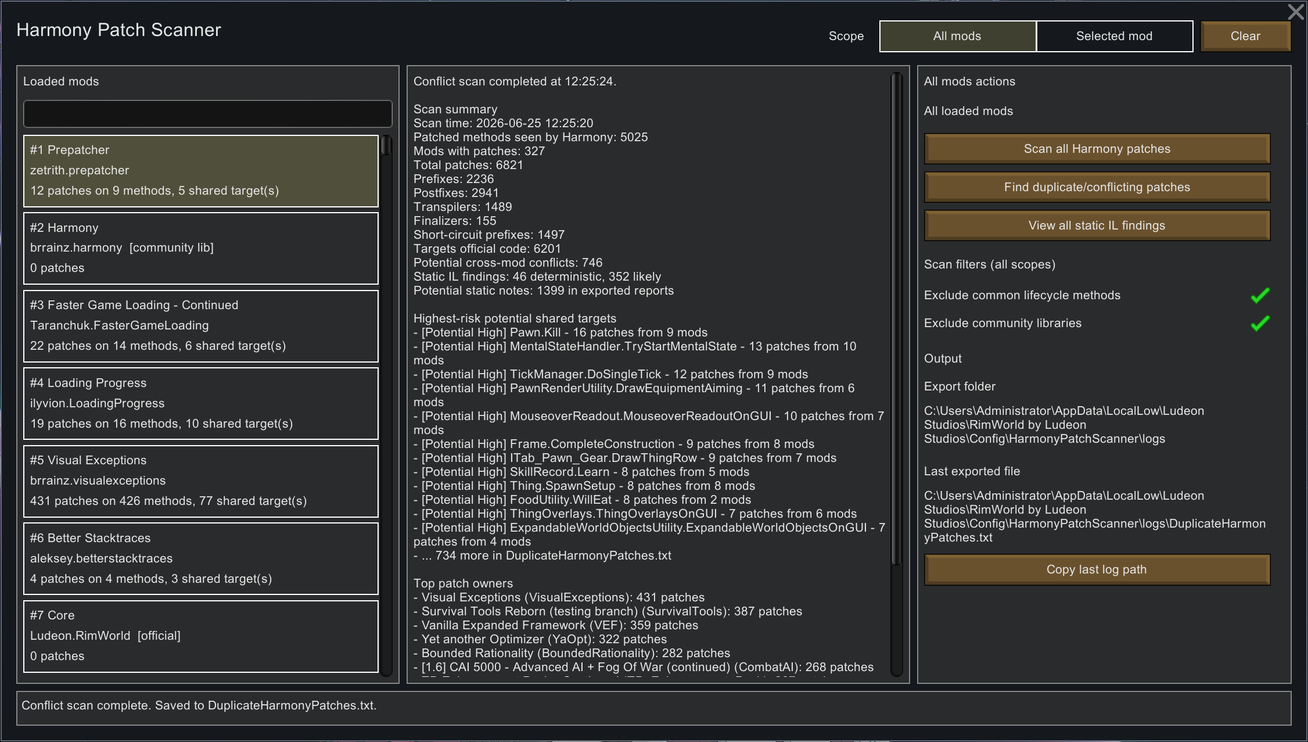Click the Vanilla Expanded Framework patch owner line
Viewport: 1308px width, 742px height.
(x=556, y=625)
